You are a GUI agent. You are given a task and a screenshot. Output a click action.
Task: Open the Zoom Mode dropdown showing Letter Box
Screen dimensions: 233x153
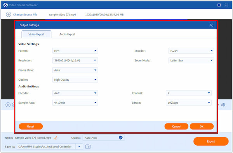(x=191, y=61)
